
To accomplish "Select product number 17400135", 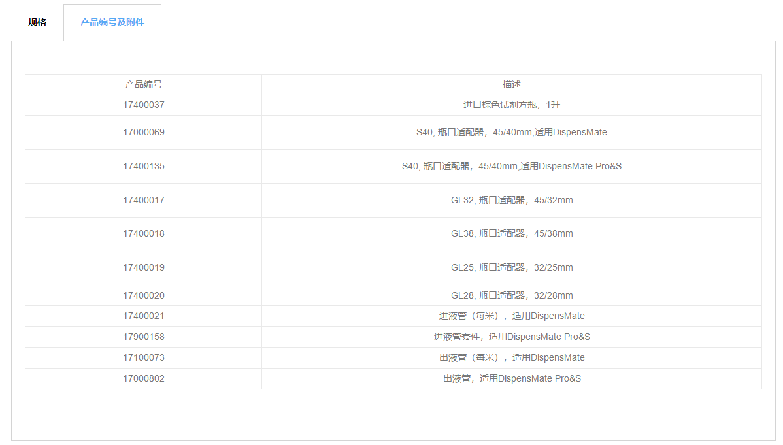I will pos(144,167).
